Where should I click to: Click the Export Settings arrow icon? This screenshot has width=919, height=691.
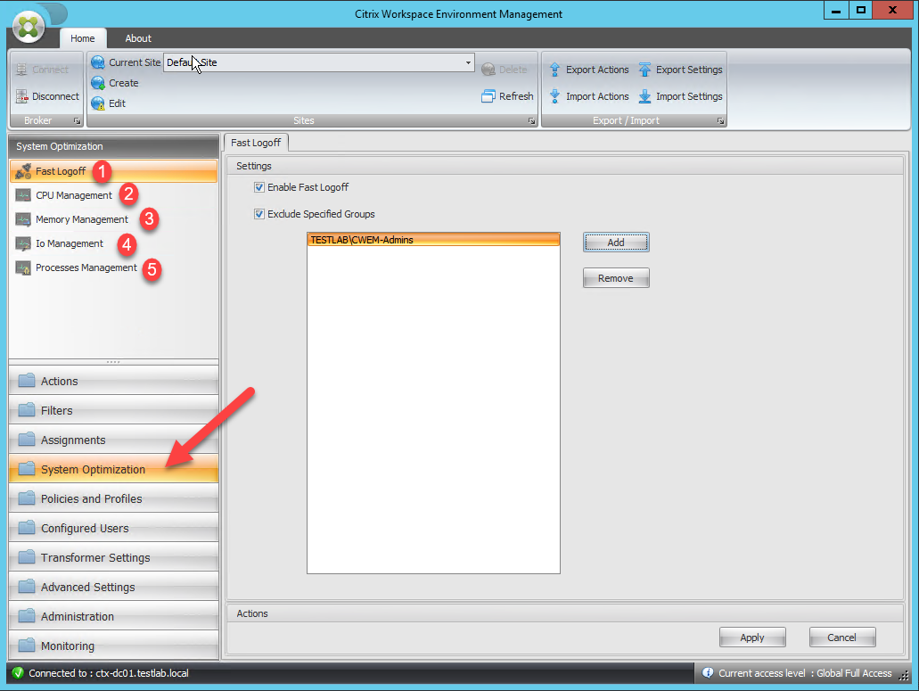pos(644,70)
